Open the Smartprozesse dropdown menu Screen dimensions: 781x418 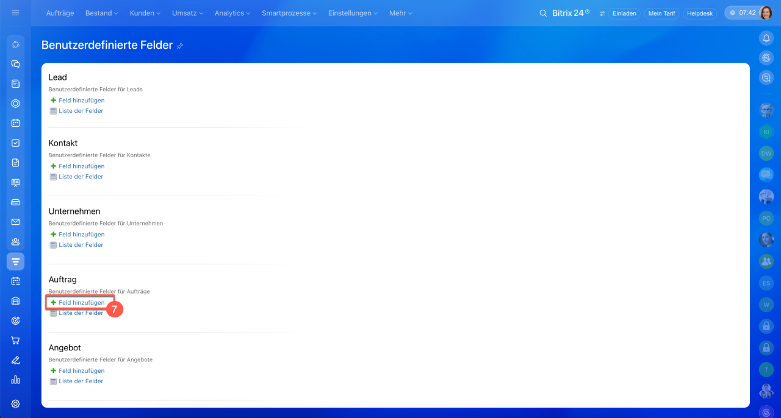pos(289,13)
